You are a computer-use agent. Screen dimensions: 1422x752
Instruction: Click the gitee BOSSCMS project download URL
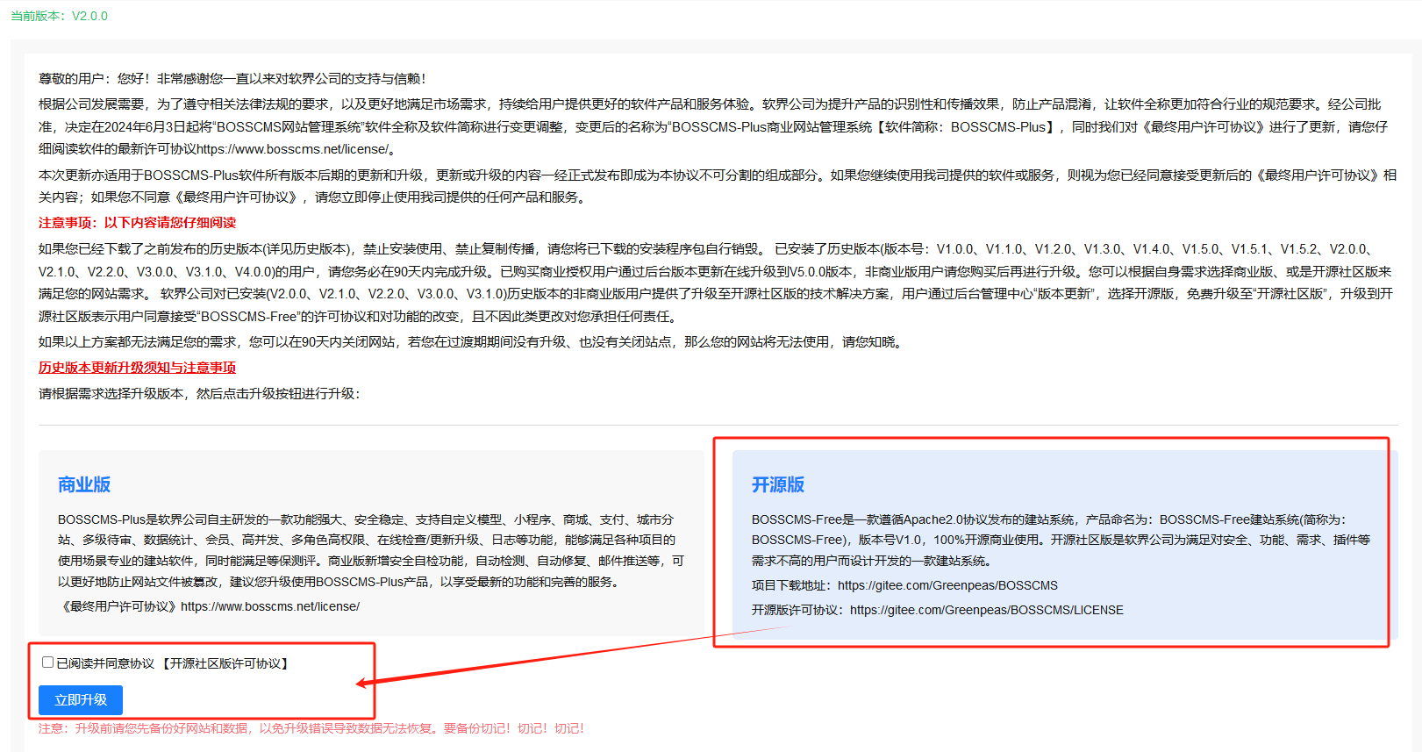point(947,585)
